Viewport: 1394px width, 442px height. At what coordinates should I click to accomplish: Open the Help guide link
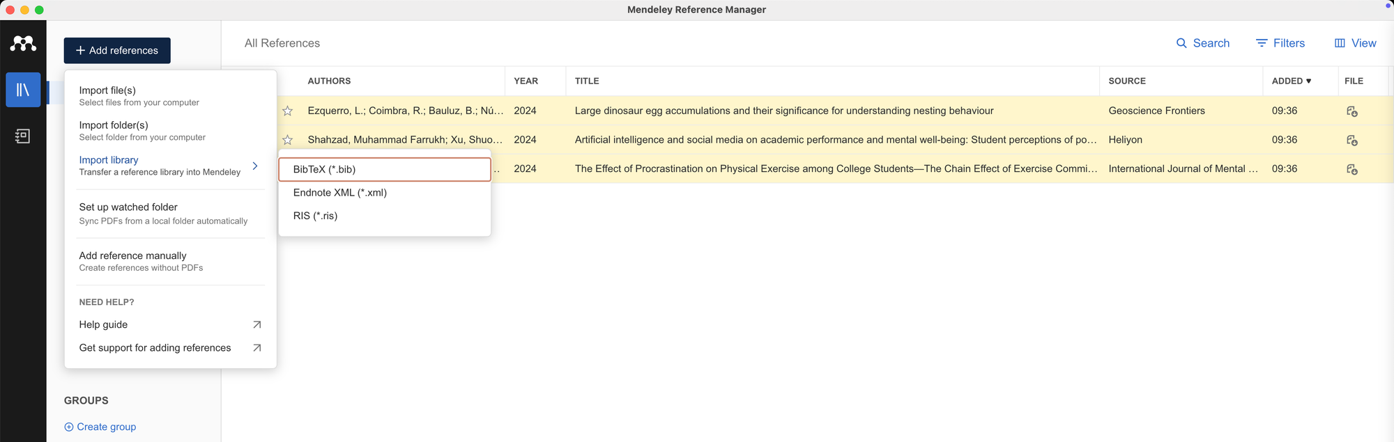103,324
